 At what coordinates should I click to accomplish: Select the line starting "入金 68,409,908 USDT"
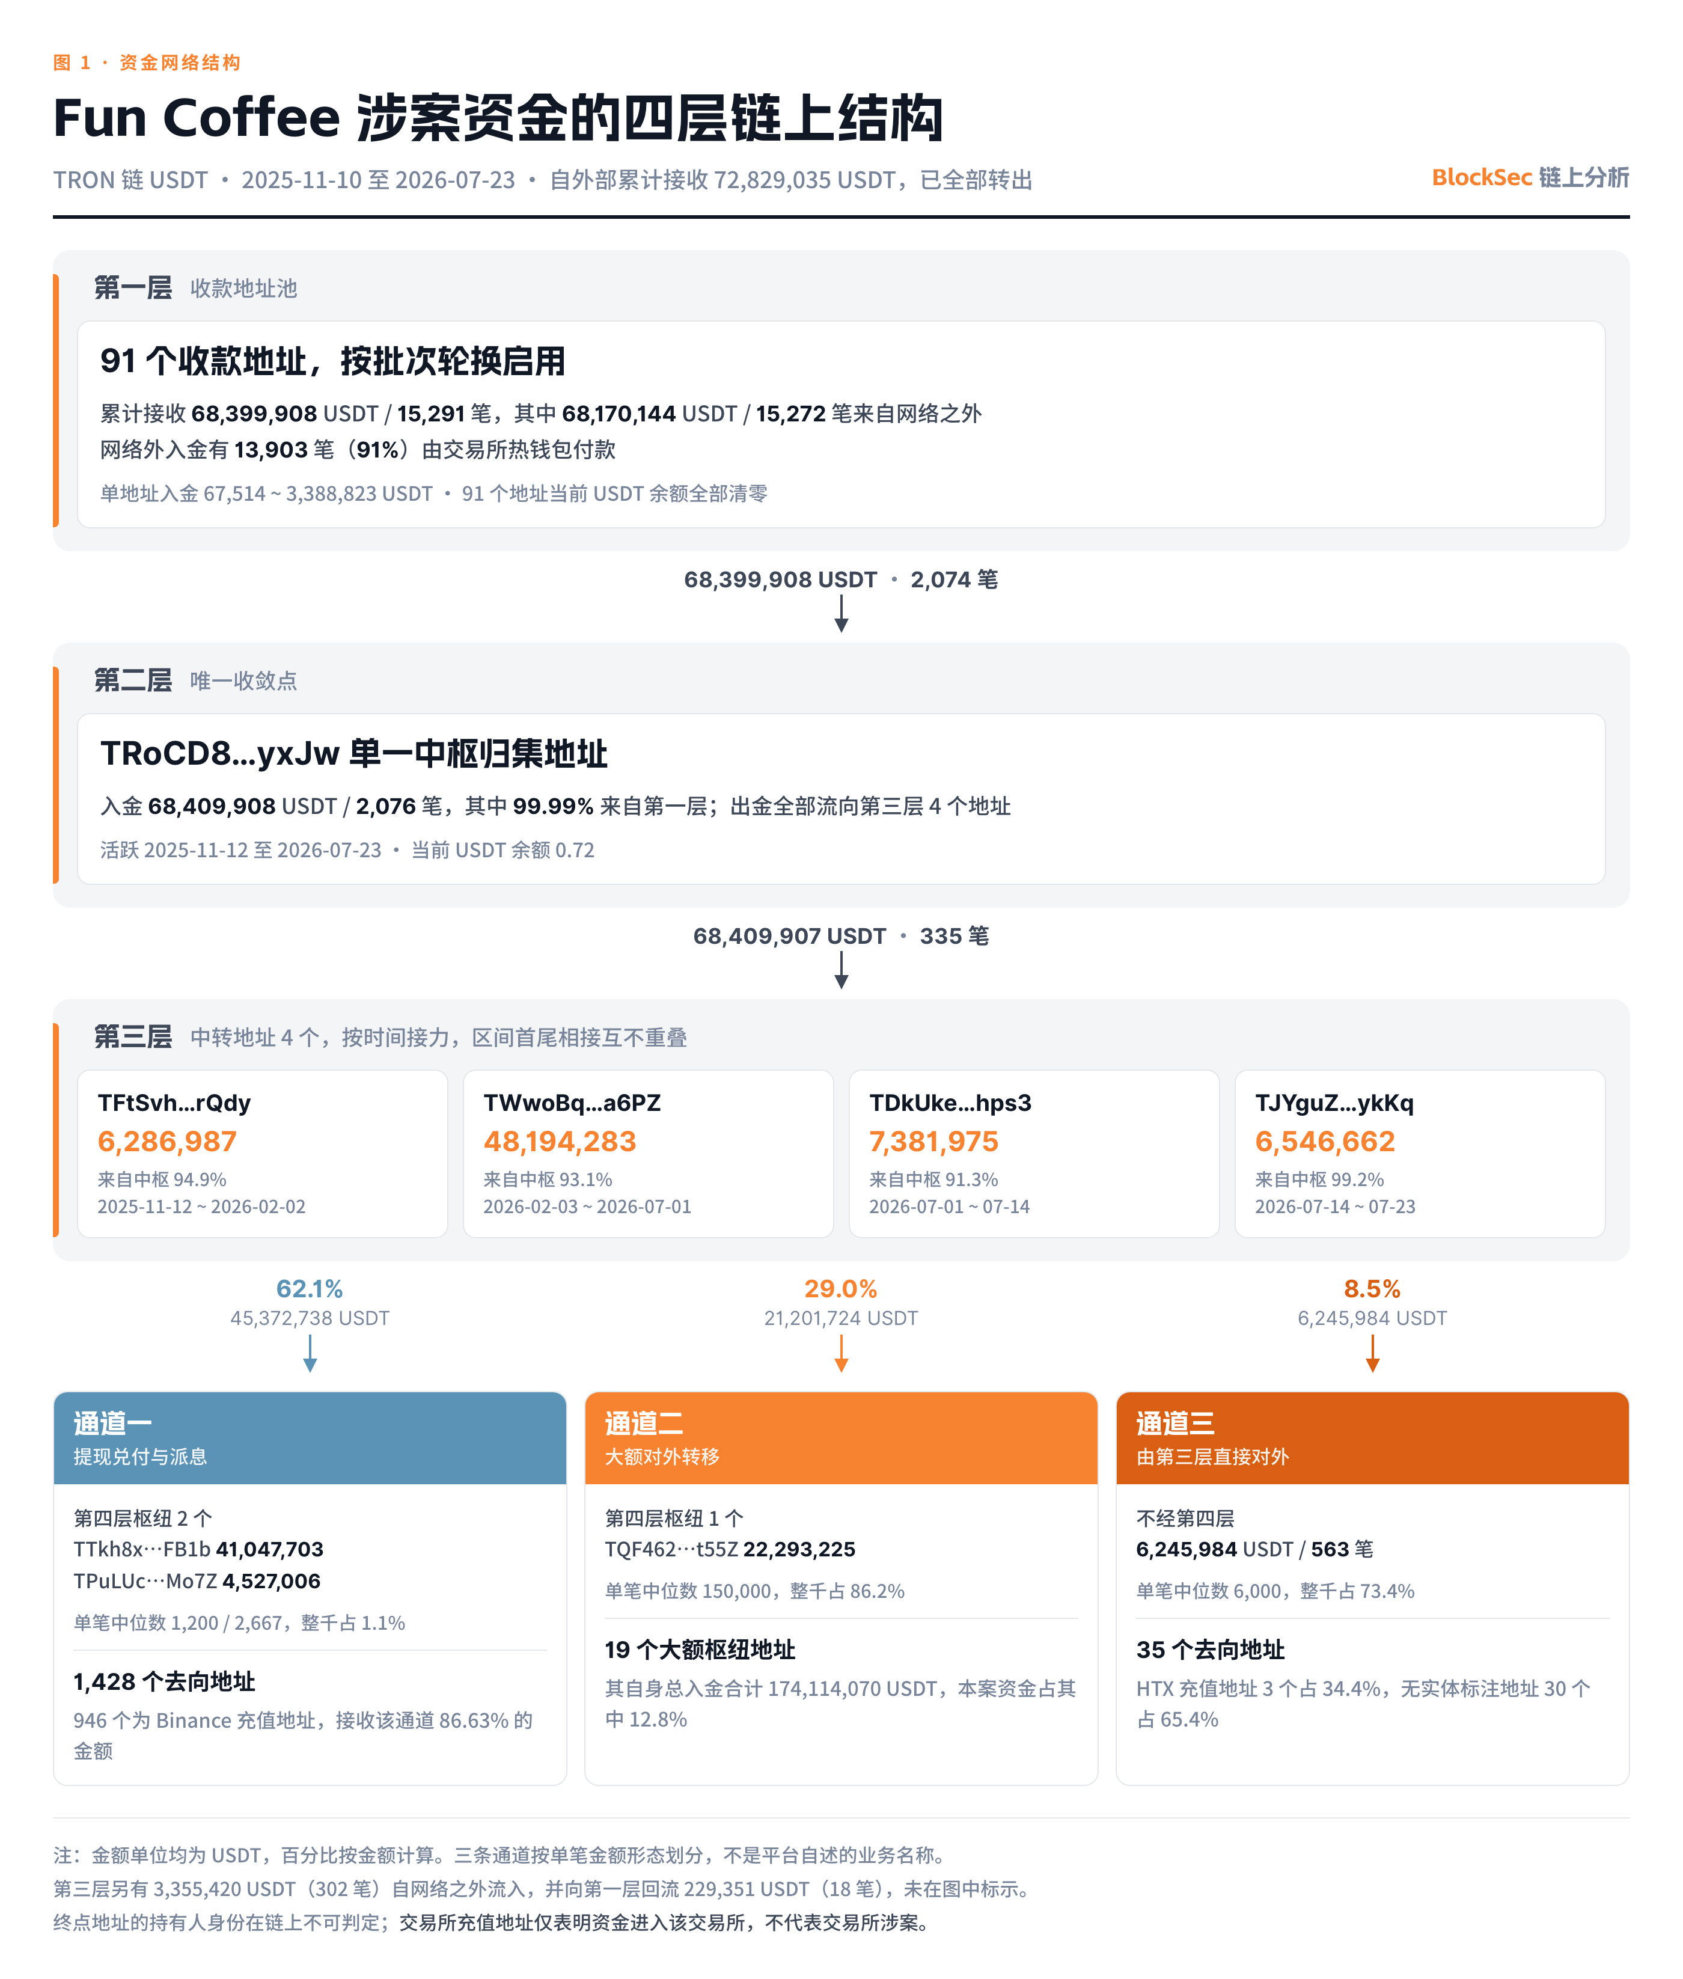[x=555, y=806]
